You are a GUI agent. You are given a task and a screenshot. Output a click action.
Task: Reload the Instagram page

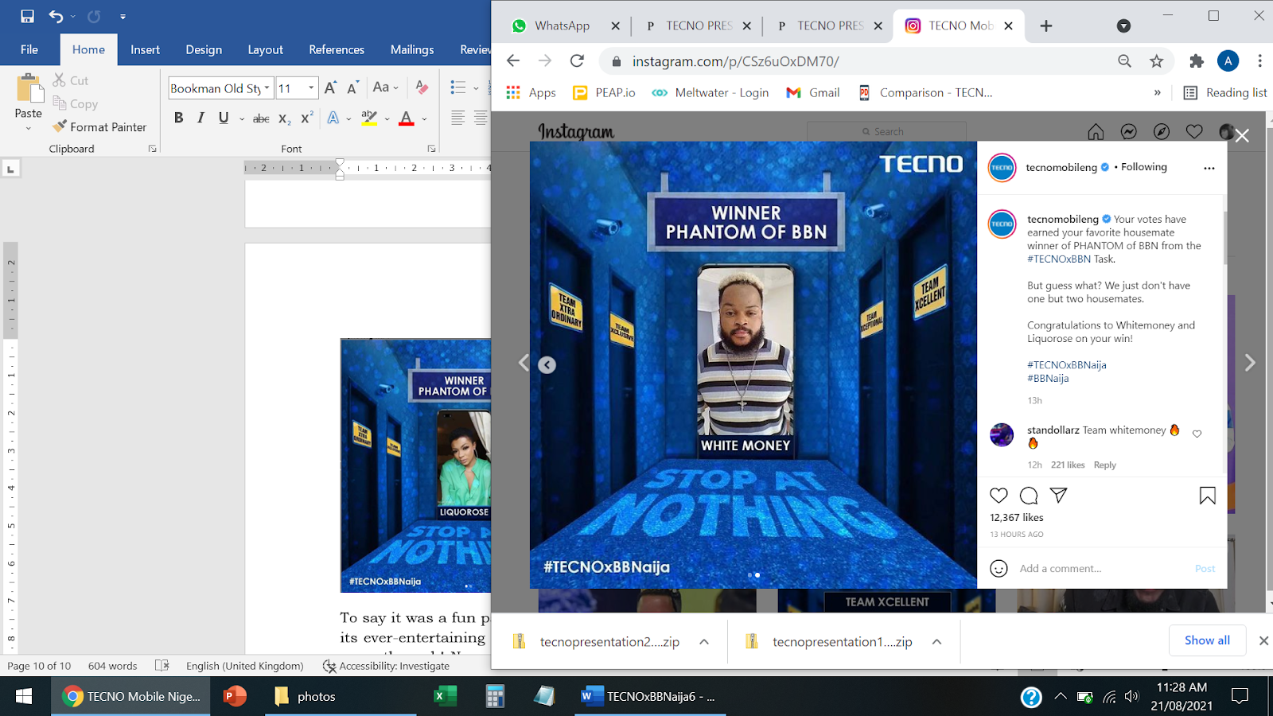(578, 61)
